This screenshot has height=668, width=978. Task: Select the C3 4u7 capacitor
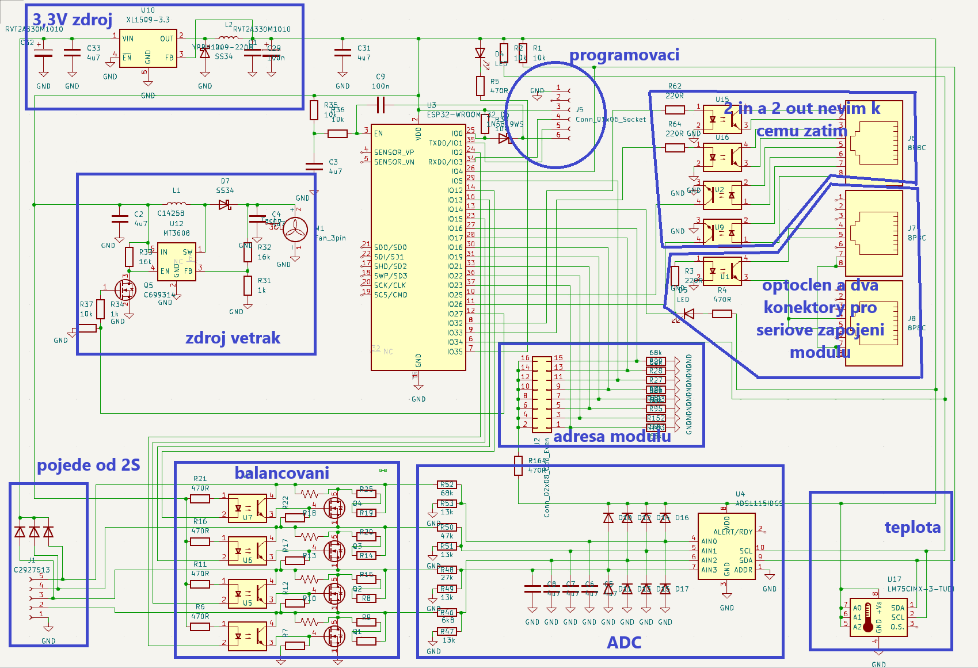[314, 166]
